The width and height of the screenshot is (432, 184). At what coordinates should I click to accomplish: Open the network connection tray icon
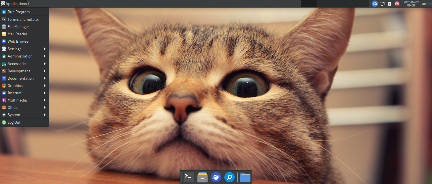pos(382,4)
